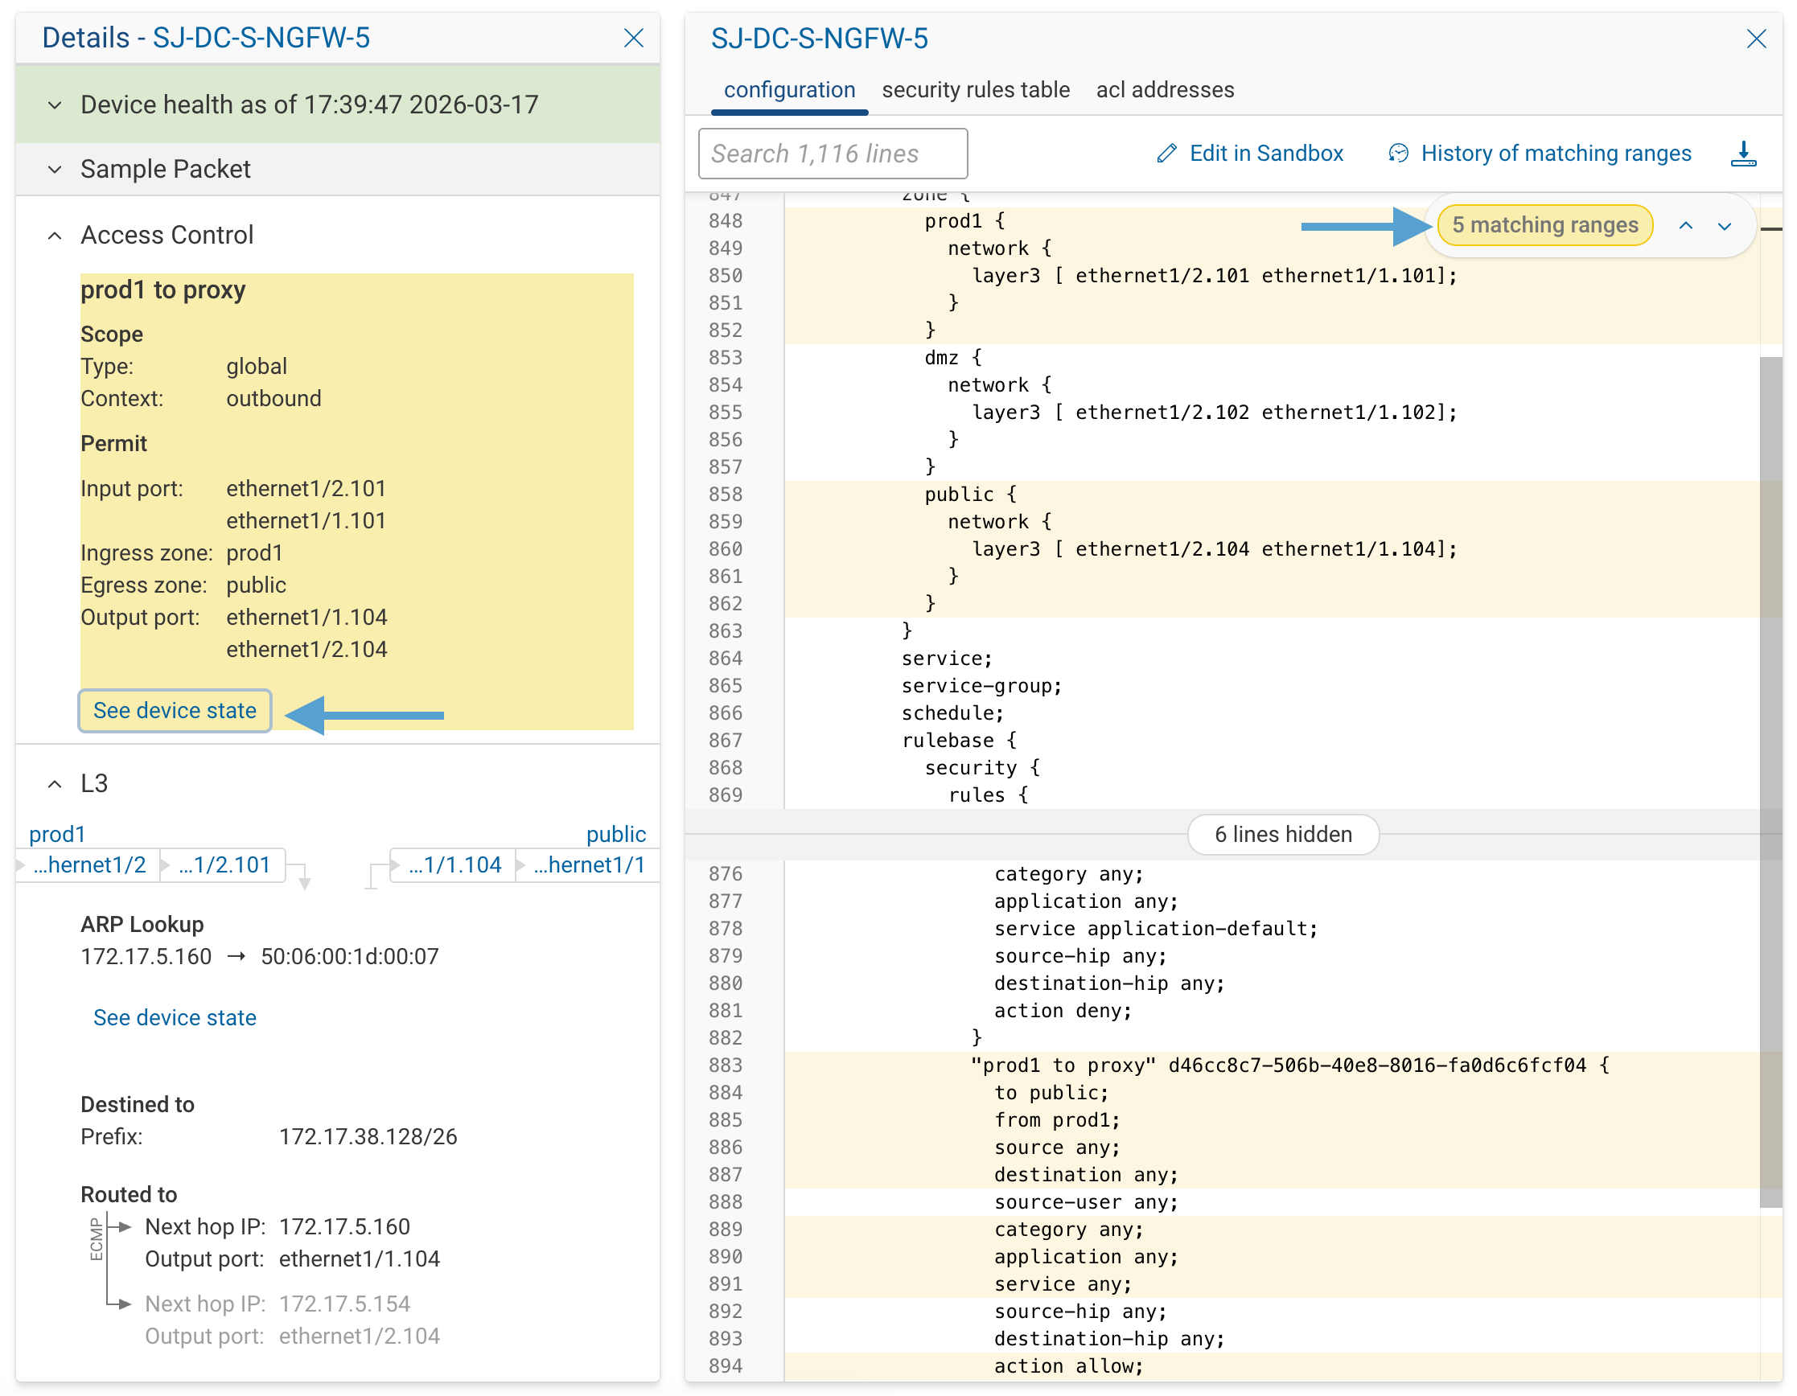Jump to previous matching range
The height and width of the screenshot is (1396, 1797).
click(1685, 225)
